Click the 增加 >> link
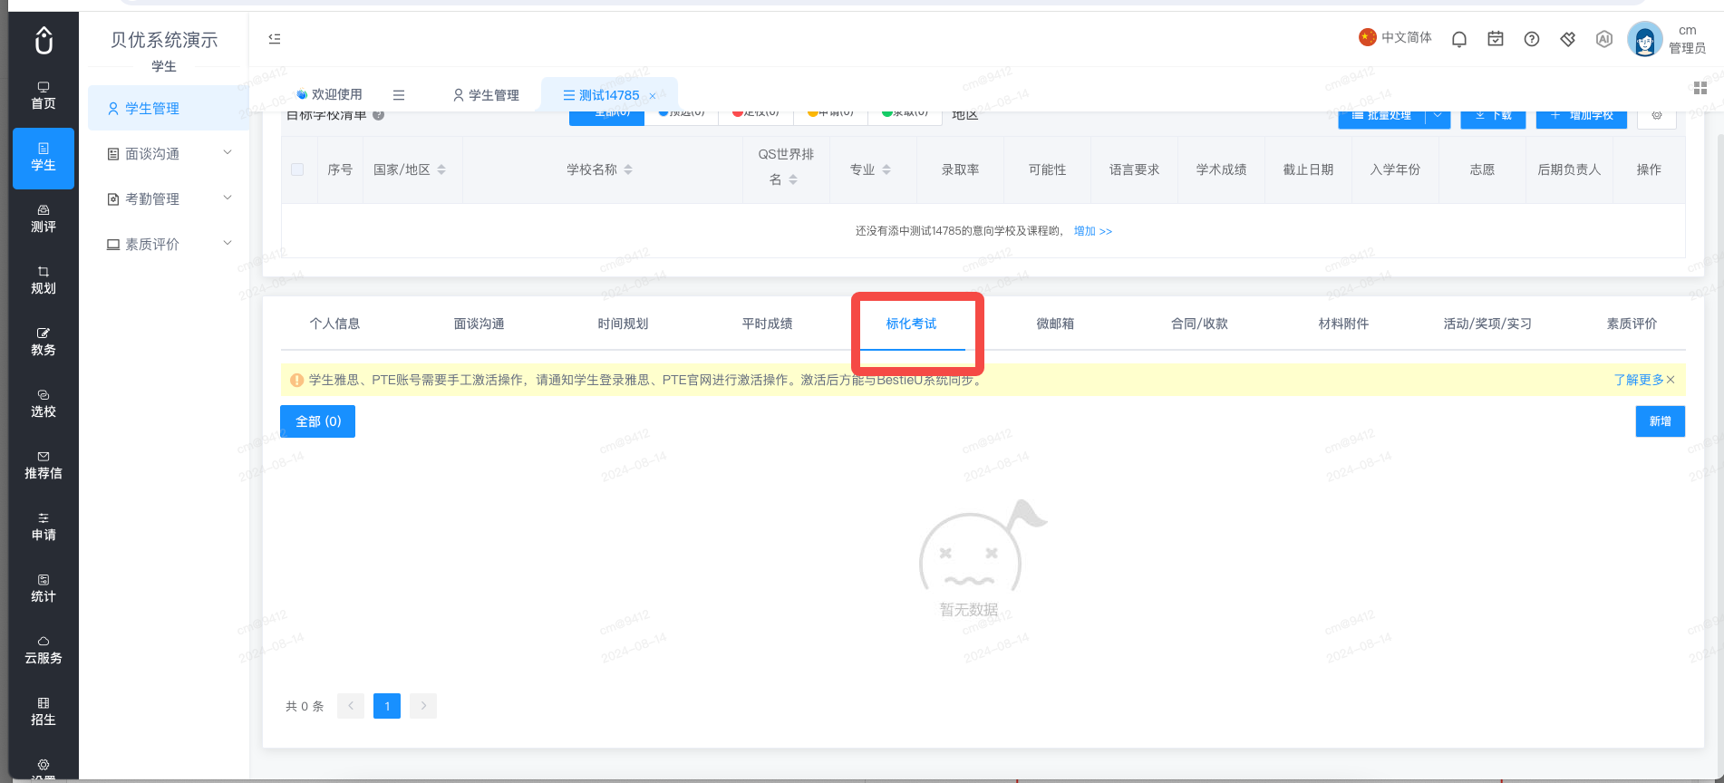This screenshot has width=1724, height=783. click(1092, 231)
